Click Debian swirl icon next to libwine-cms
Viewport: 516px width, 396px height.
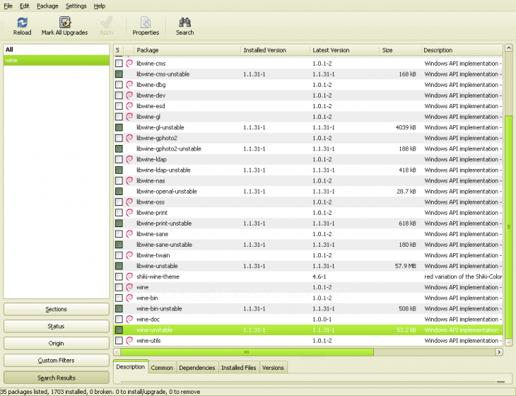[x=129, y=63]
